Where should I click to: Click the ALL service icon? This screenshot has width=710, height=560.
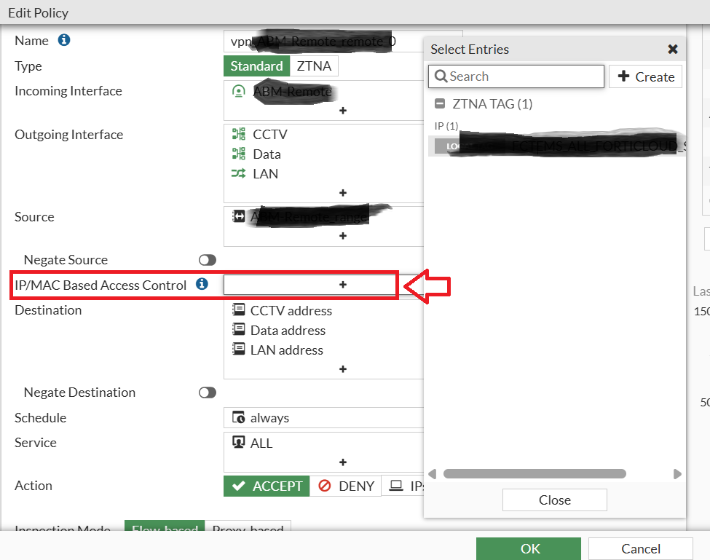point(239,442)
